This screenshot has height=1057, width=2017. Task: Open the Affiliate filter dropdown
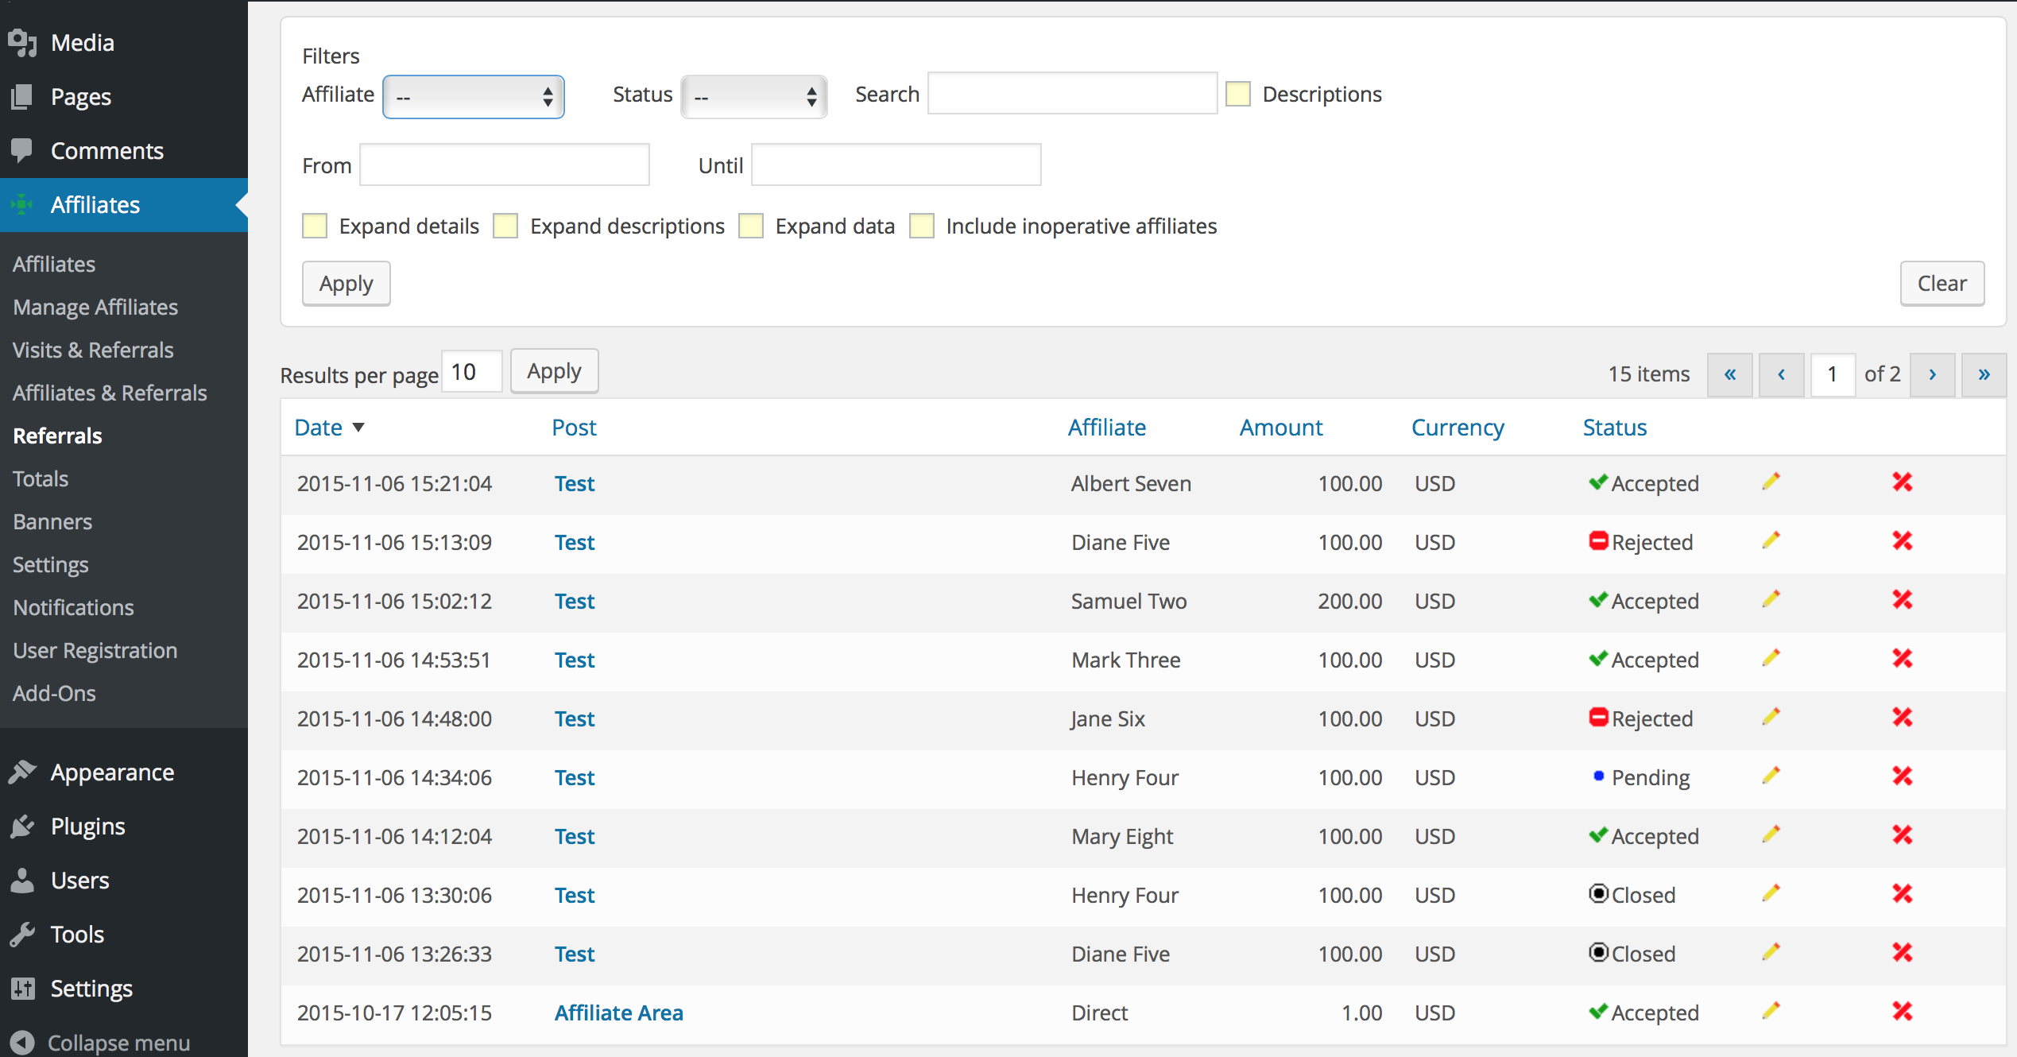tap(474, 97)
